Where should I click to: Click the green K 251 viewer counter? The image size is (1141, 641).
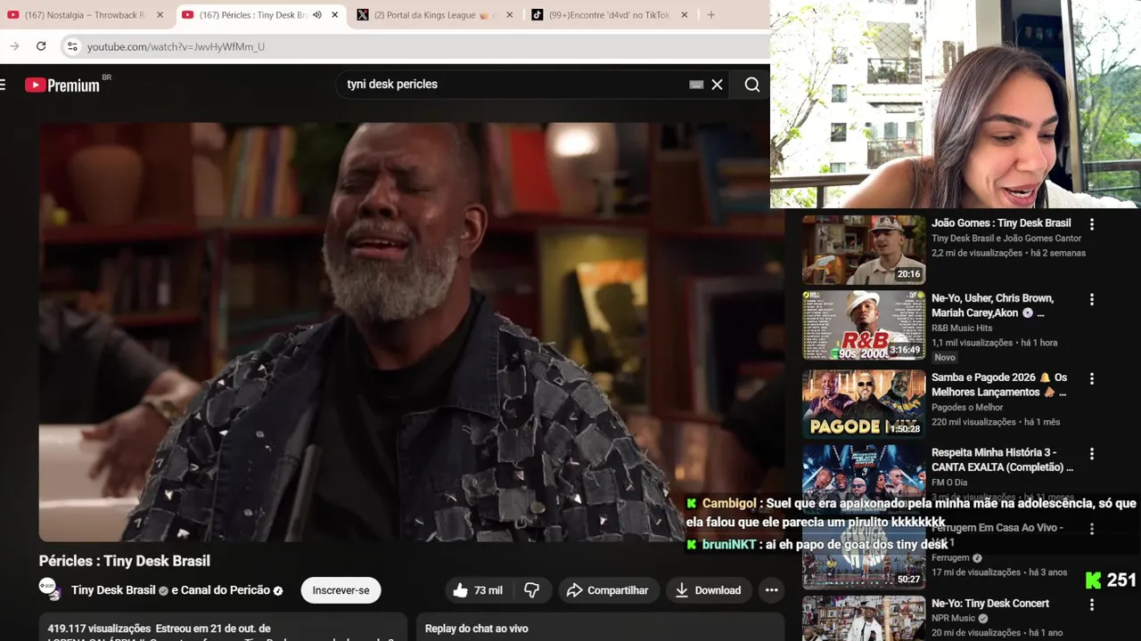tap(1111, 580)
